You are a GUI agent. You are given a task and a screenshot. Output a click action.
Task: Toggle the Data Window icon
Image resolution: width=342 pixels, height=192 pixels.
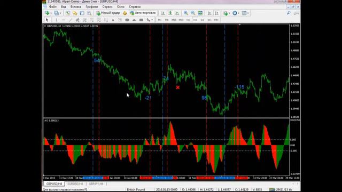pyautogui.click(x=75, y=13)
